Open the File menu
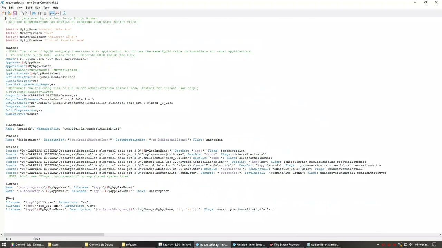This screenshot has height=248, width=442. pos(3,8)
